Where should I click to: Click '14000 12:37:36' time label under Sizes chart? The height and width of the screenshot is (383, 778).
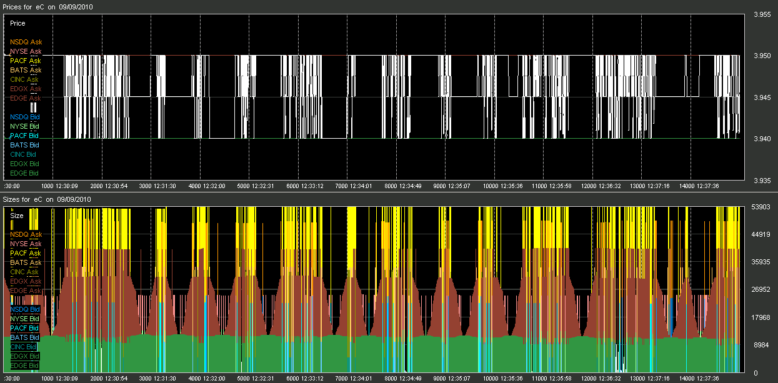click(x=698, y=379)
